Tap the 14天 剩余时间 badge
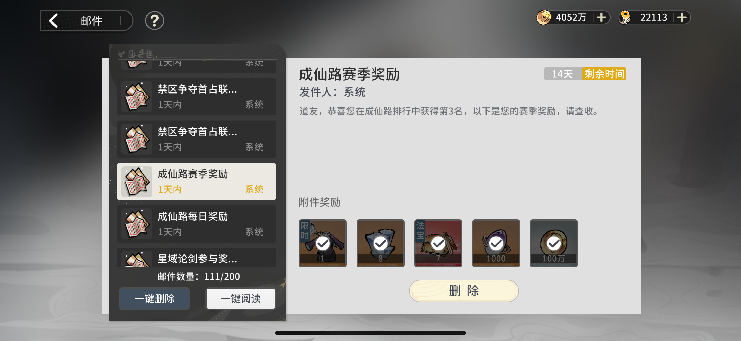This screenshot has width=741, height=341. (585, 74)
